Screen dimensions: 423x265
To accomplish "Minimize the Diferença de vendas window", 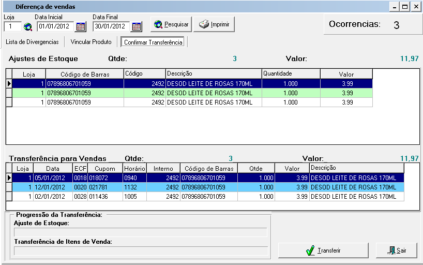I will (x=395, y=7).
